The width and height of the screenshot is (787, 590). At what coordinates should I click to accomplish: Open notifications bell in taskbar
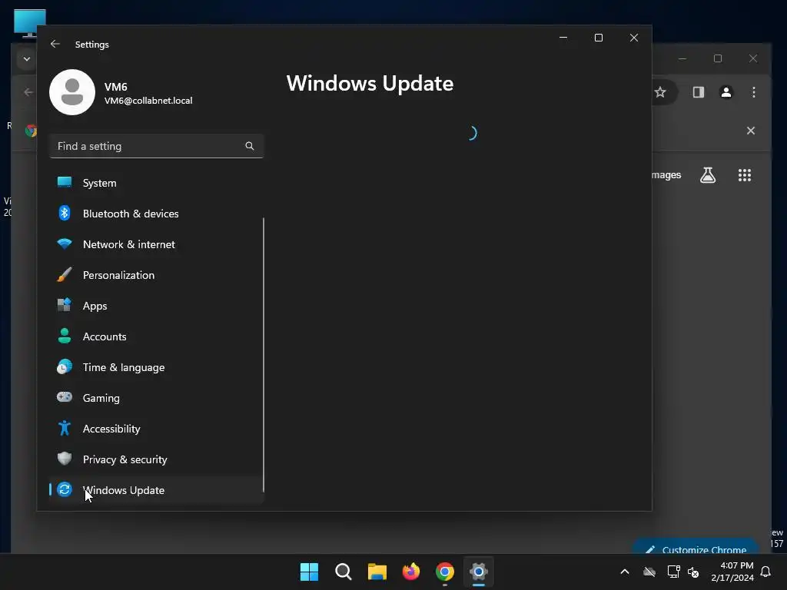pyautogui.click(x=766, y=572)
